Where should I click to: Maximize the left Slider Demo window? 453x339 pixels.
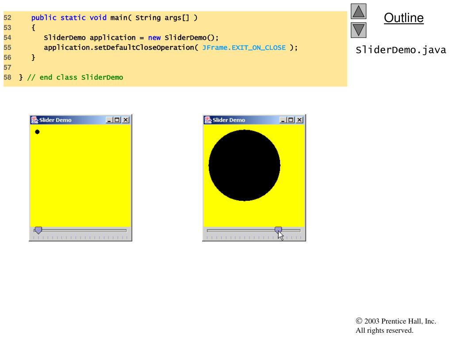[117, 120]
